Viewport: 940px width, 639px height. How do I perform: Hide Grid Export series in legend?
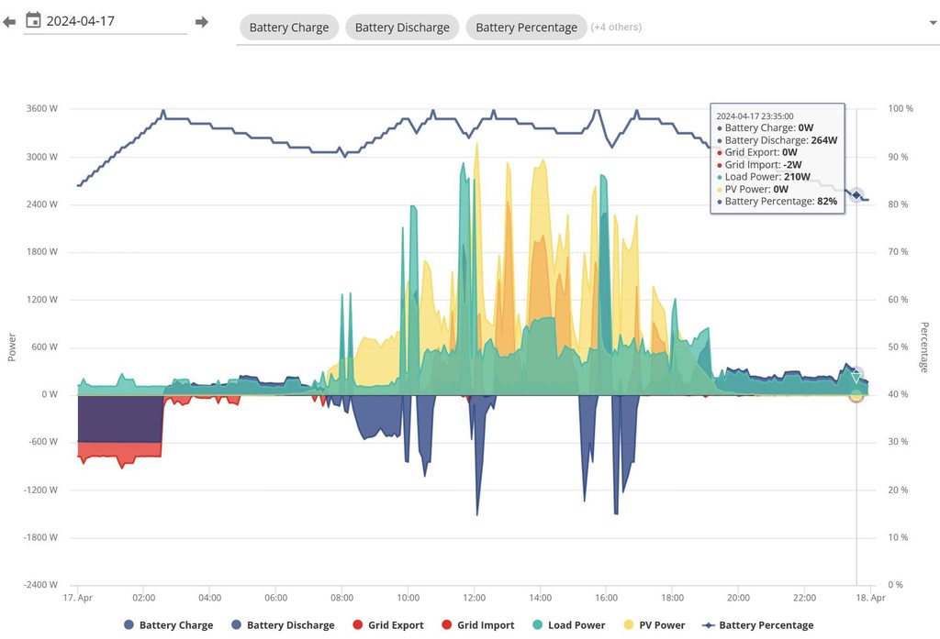387,625
